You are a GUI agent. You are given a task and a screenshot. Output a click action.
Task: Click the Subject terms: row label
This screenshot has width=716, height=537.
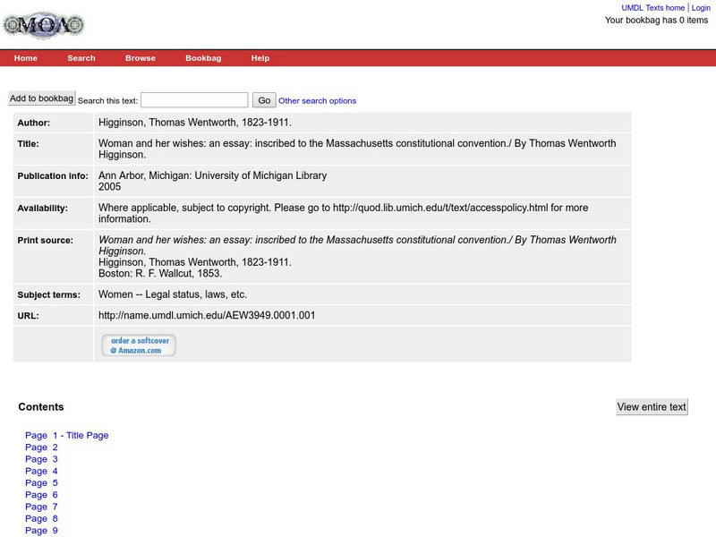[49, 295]
